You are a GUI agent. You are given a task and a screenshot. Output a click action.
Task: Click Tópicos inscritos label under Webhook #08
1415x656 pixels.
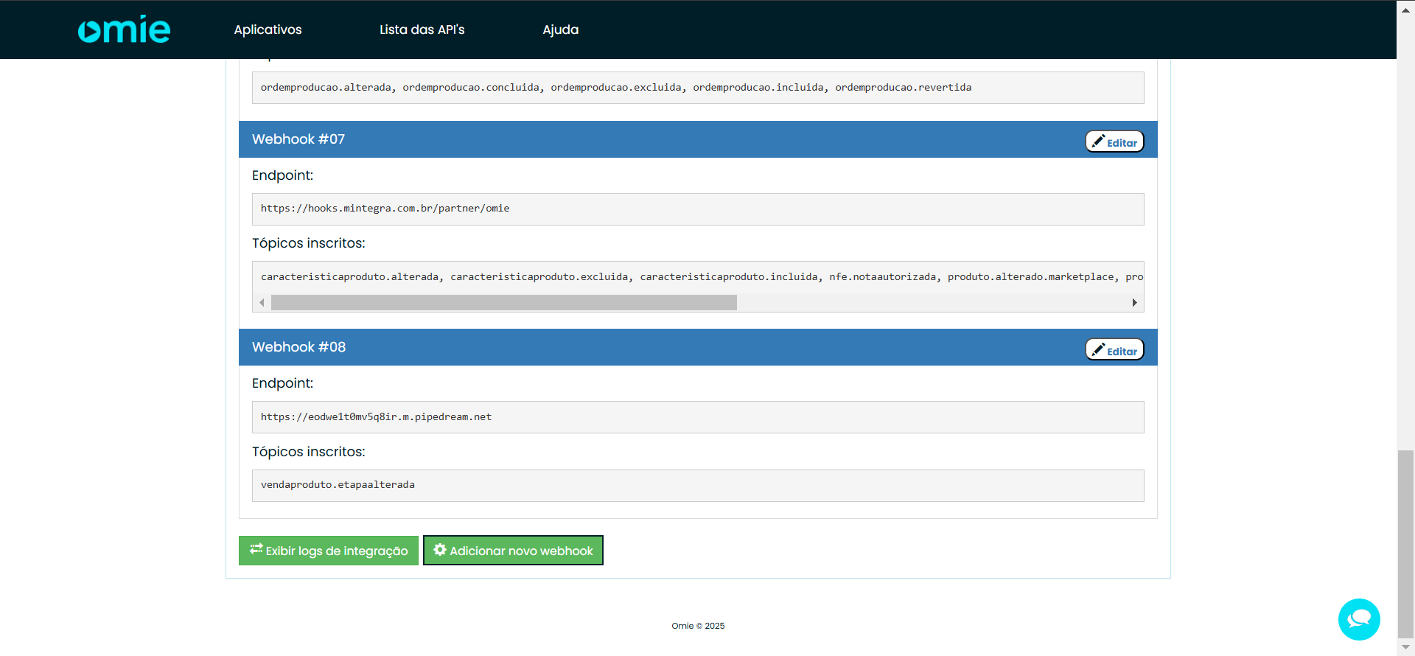click(308, 452)
